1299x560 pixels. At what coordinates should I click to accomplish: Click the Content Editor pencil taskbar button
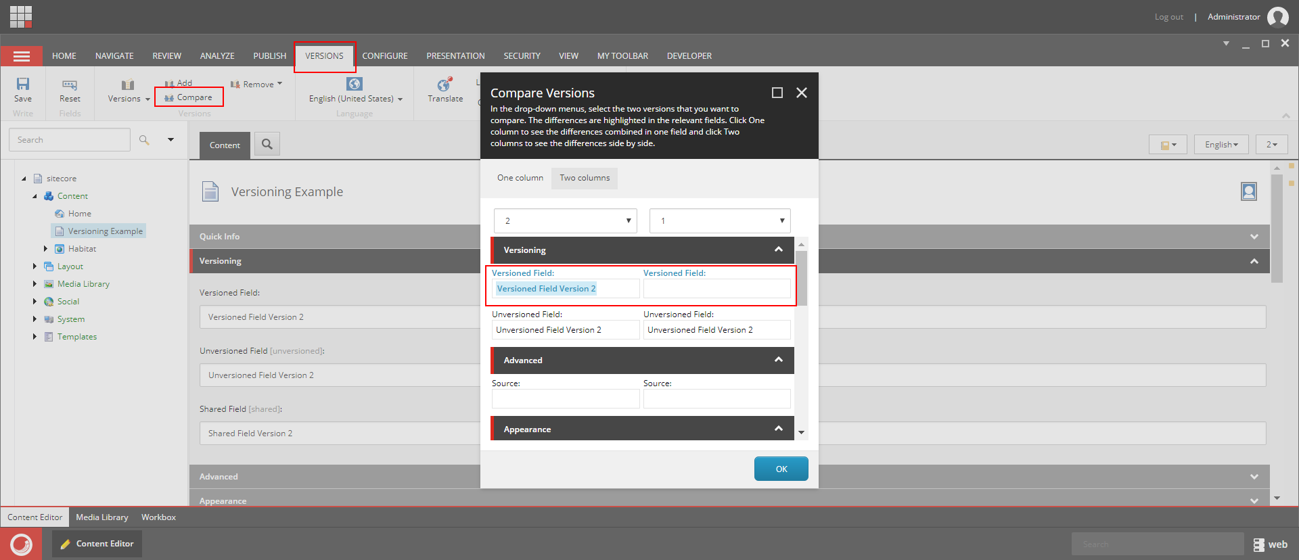tap(97, 544)
